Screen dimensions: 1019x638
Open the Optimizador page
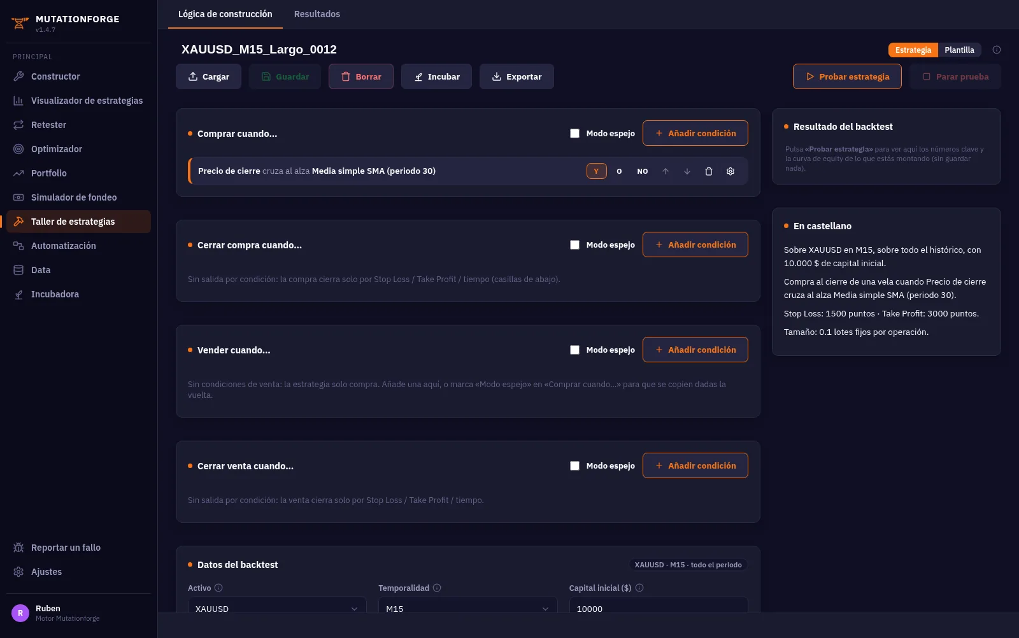(78, 149)
